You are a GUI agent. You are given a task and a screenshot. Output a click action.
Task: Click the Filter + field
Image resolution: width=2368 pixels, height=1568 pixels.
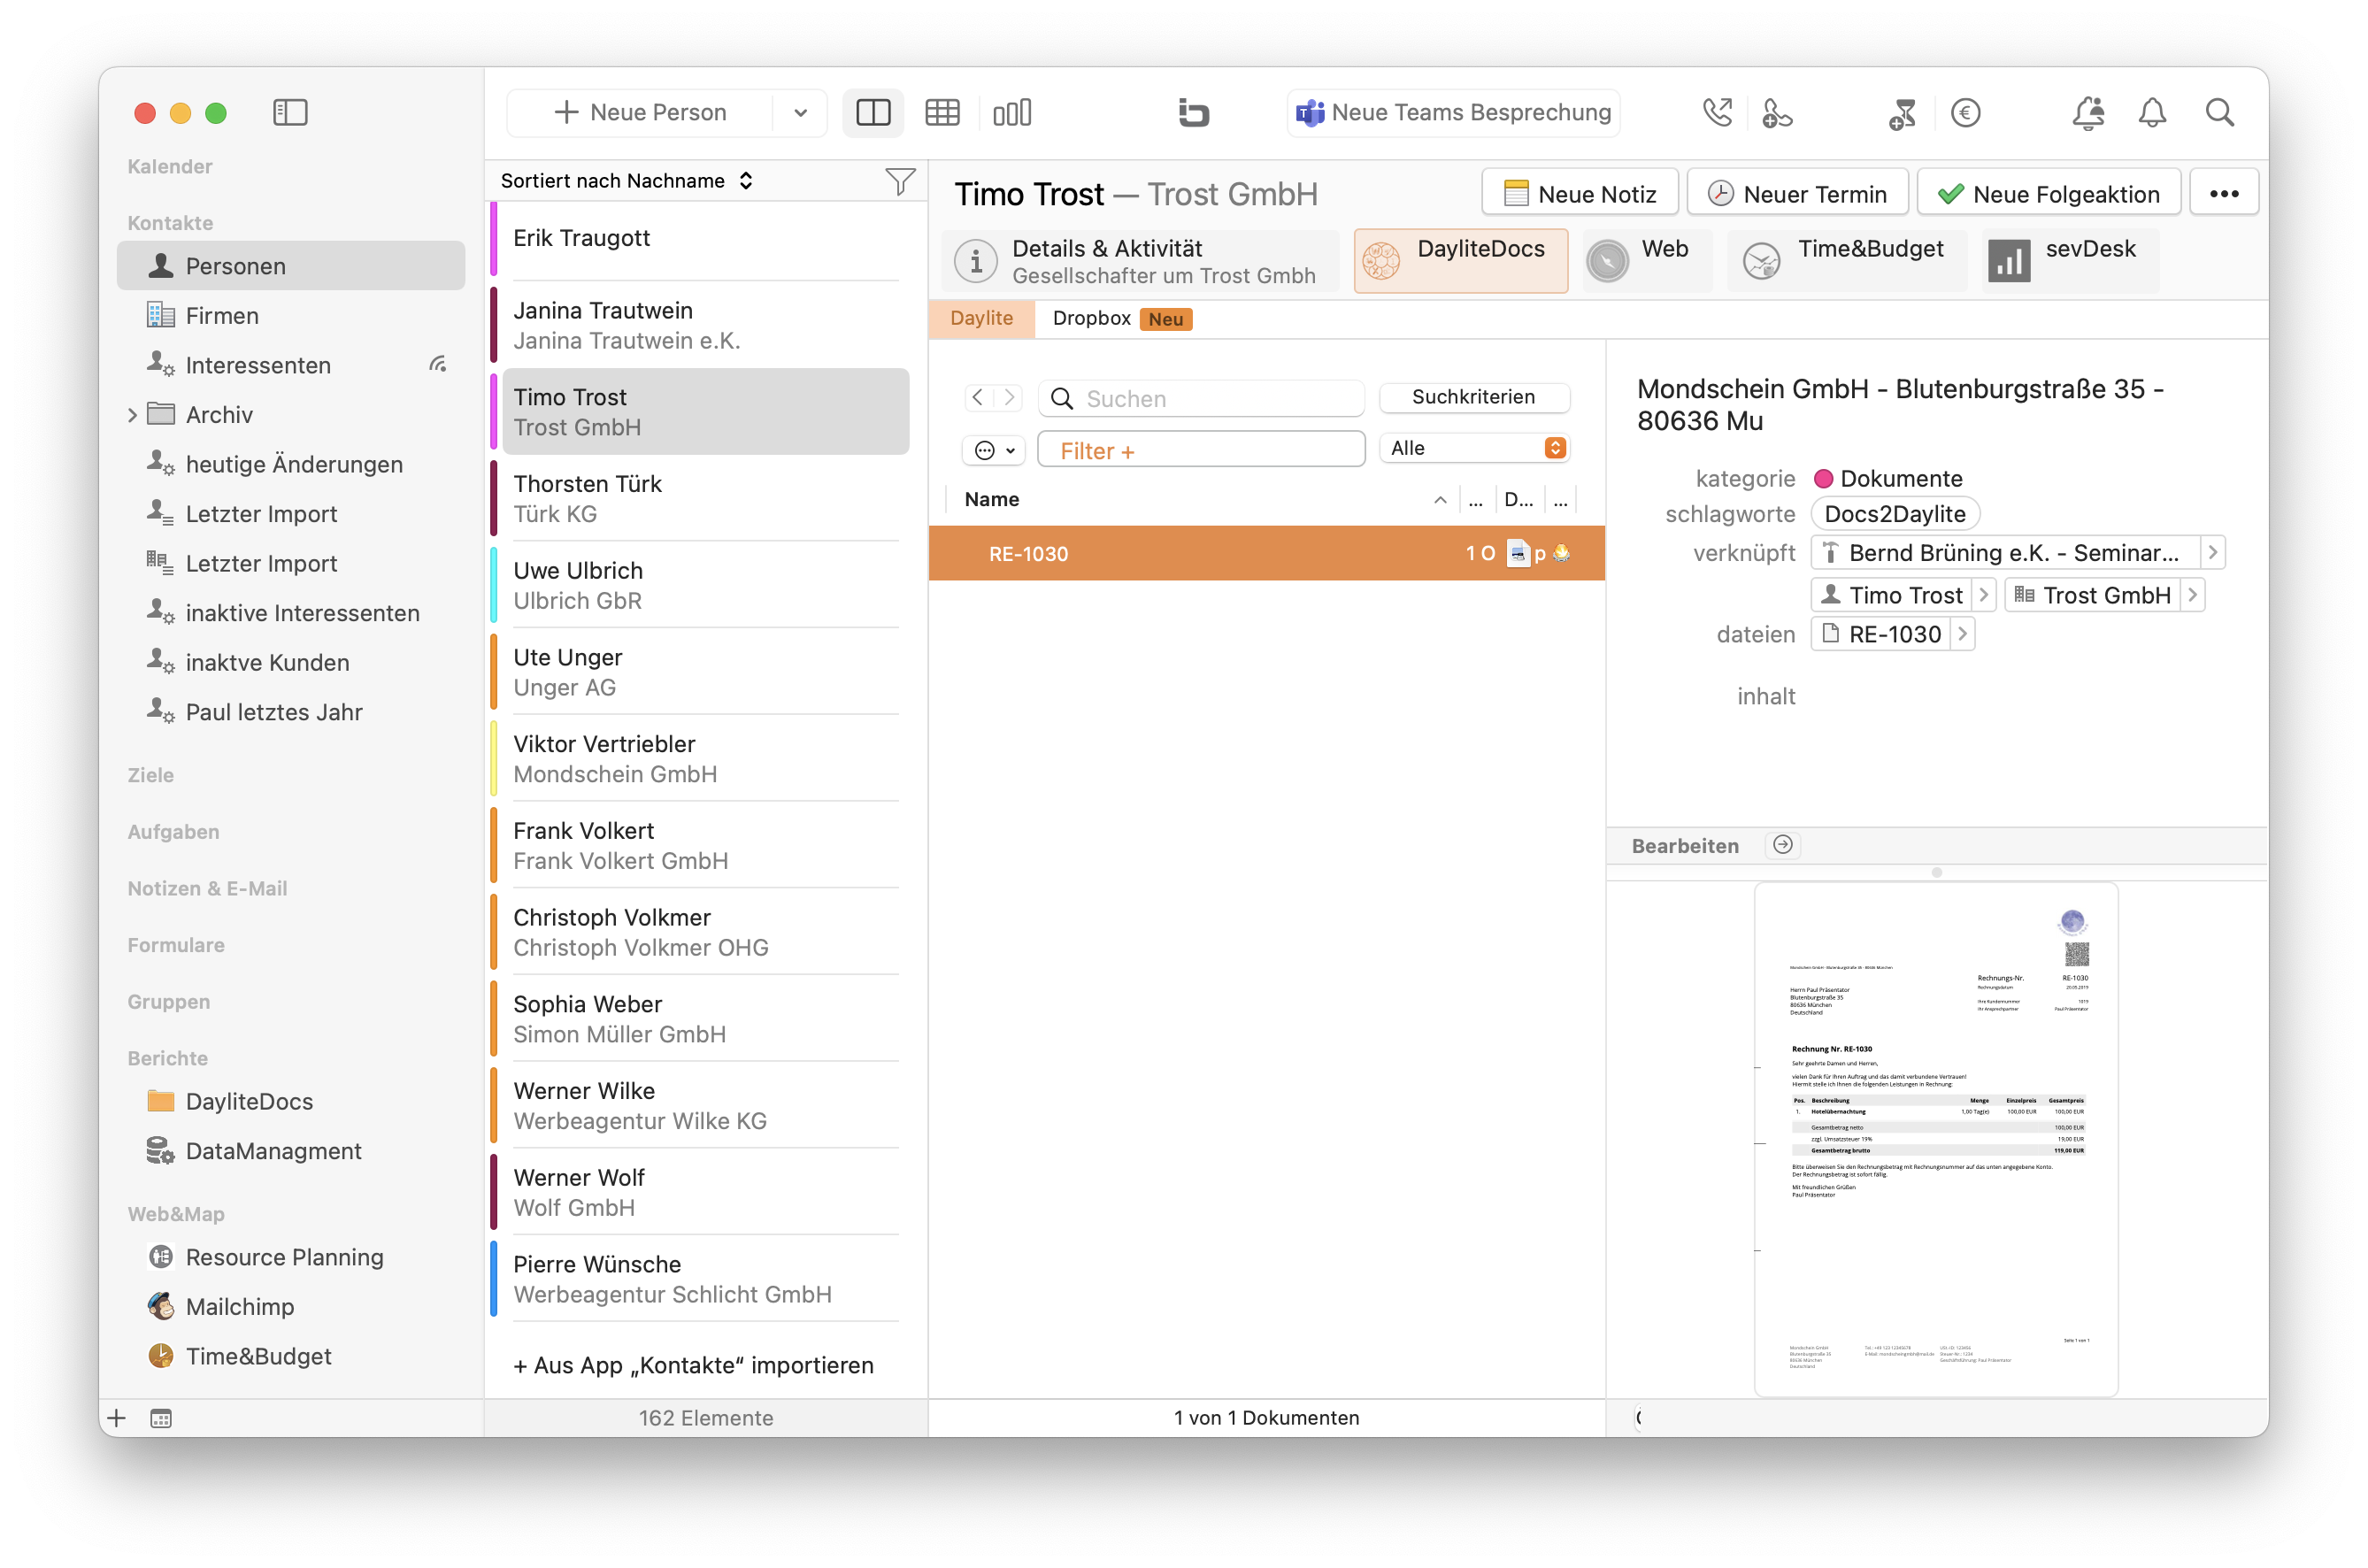[1201, 450]
